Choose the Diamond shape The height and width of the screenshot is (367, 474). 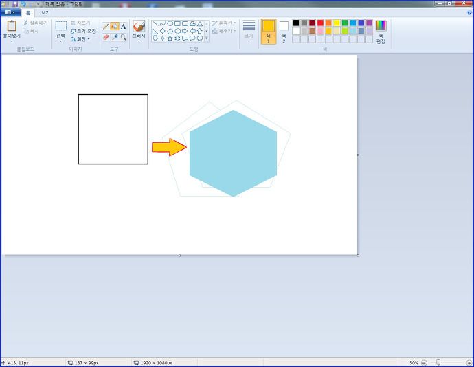click(x=163, y=31)
